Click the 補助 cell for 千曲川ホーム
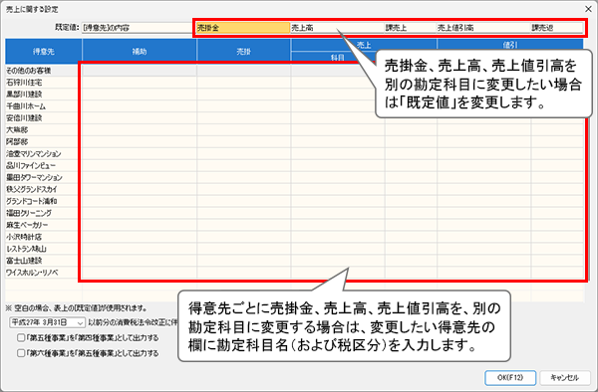Image resolution: width=598 pixels, height=392 pixels. (x=140, y=106)
